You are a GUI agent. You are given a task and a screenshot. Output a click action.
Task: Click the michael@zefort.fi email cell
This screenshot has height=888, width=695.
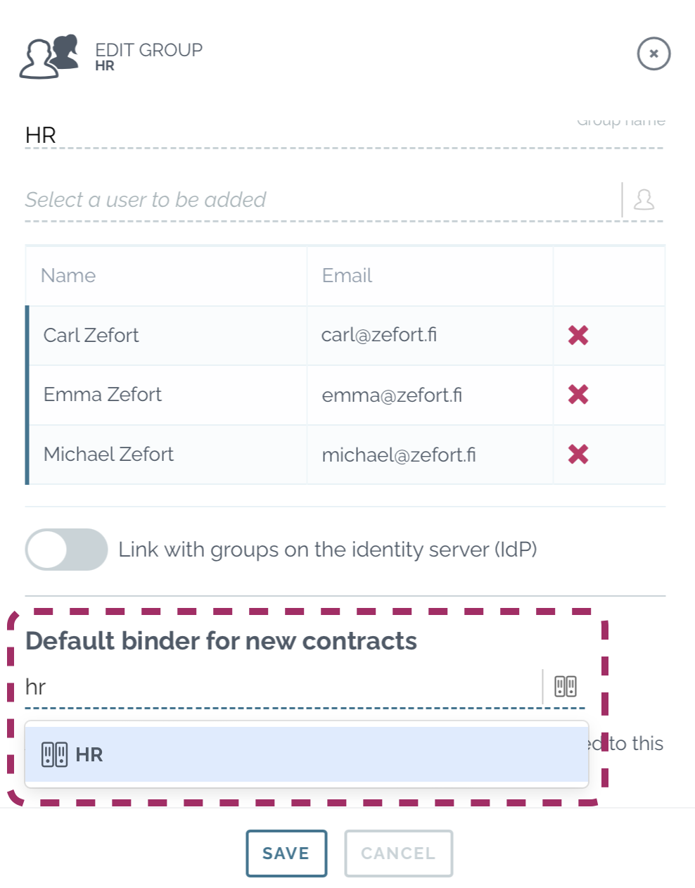pyautogui.click(x=430, y=455)
